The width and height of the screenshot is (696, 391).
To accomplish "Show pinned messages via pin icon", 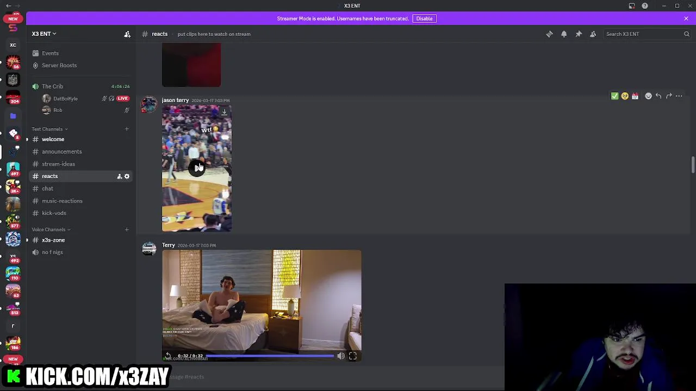I will (x=579, y=34).
